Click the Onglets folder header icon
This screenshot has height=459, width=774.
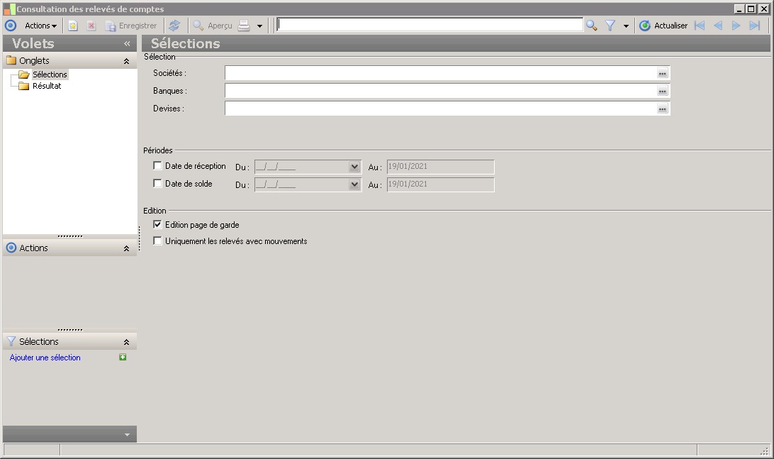click(11, 61)
